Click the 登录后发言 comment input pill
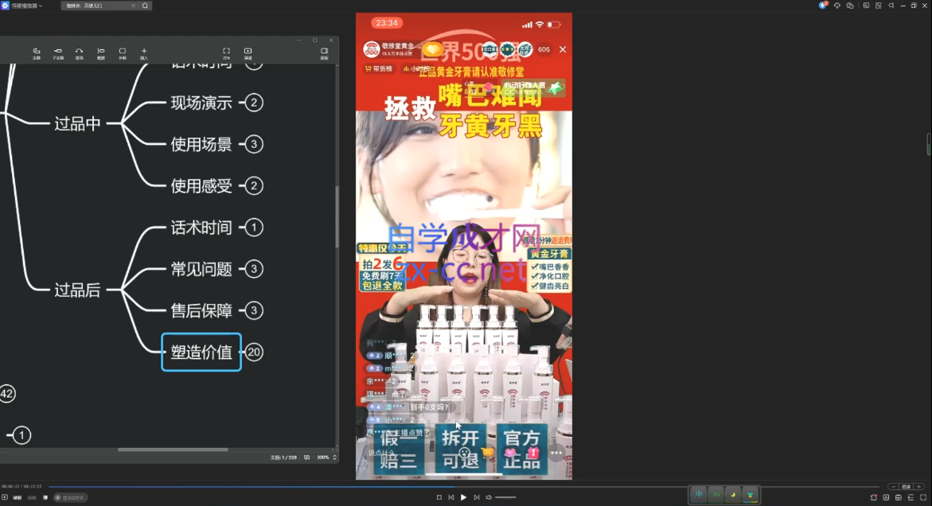The height and width of the screenshot is (506, 932). click(x=71, y=498)
